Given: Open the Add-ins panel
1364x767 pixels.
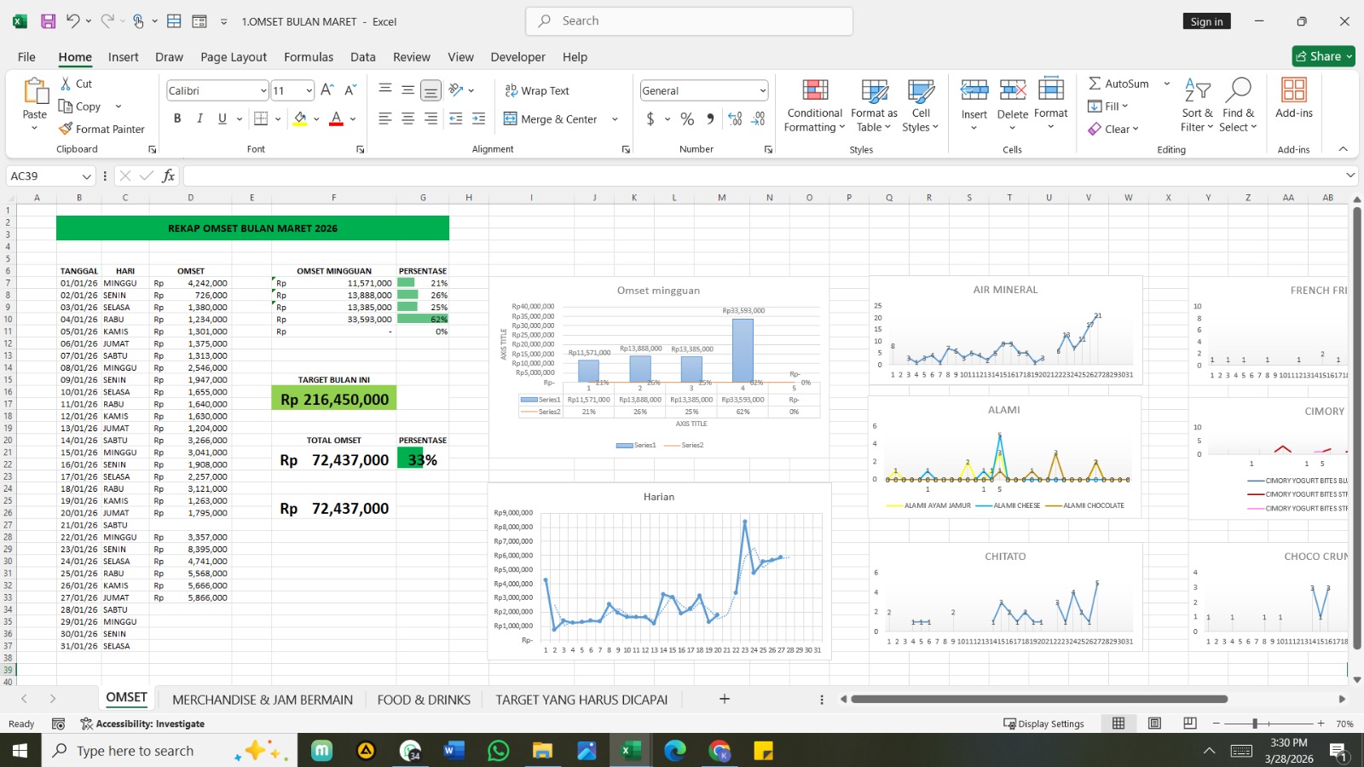Looking at the screenshot, I should click(x=1294, y=98).
